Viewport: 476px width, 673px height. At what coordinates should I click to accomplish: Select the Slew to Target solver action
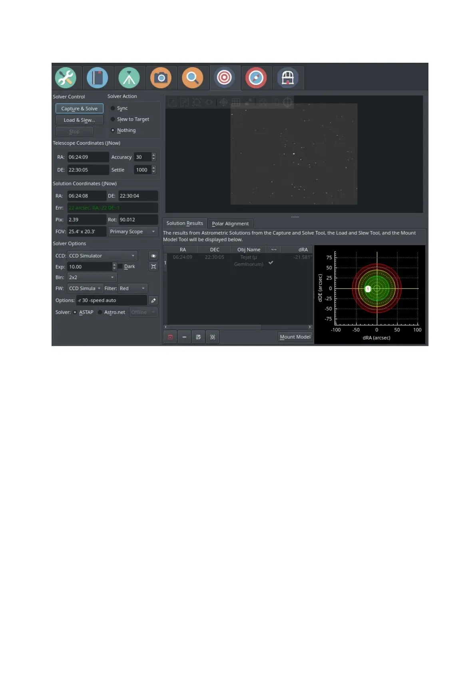pos(130,119)
